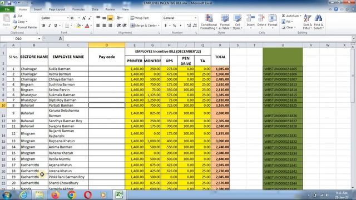Apply accounting dollar number format
Screen dimensions: 356x200
166,26
